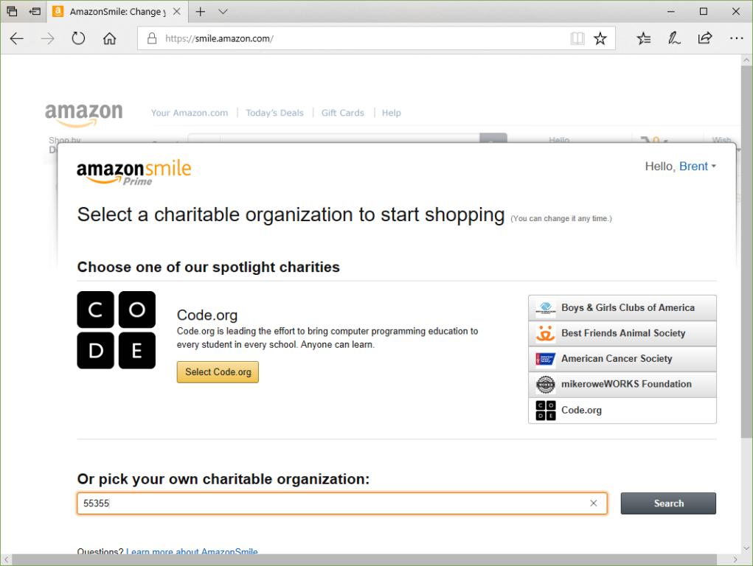This screenshot has height=566, width=753.
Task: Click the back navigation arrow
Action: tap(17, 39)
